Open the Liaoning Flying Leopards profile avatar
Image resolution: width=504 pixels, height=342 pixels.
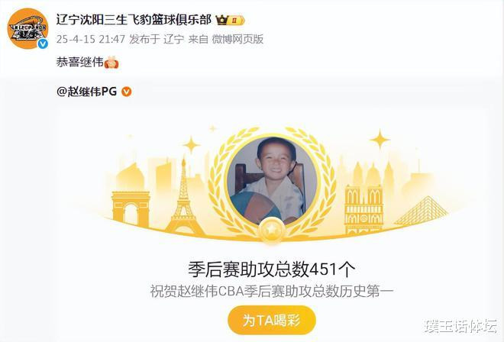27,28
